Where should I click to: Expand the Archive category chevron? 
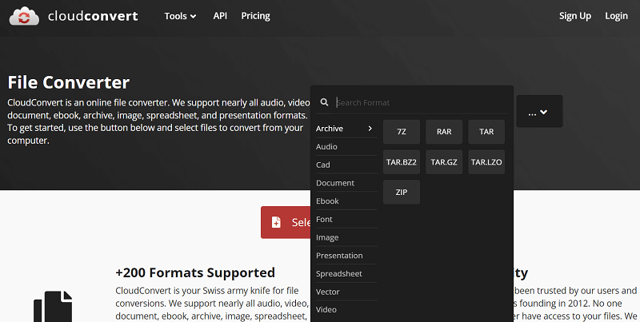point(370,129)
